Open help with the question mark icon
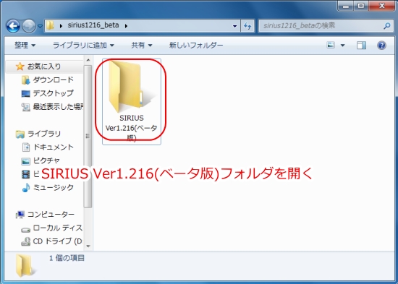 coord(381,46)
